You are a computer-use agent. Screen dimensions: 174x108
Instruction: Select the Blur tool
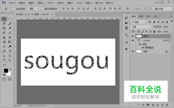coord(4,47)
